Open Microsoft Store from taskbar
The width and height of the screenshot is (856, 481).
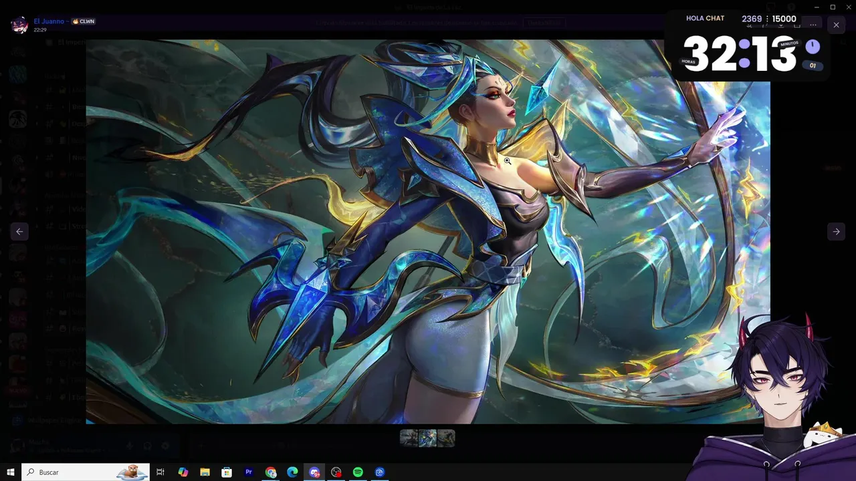(227, 472)
